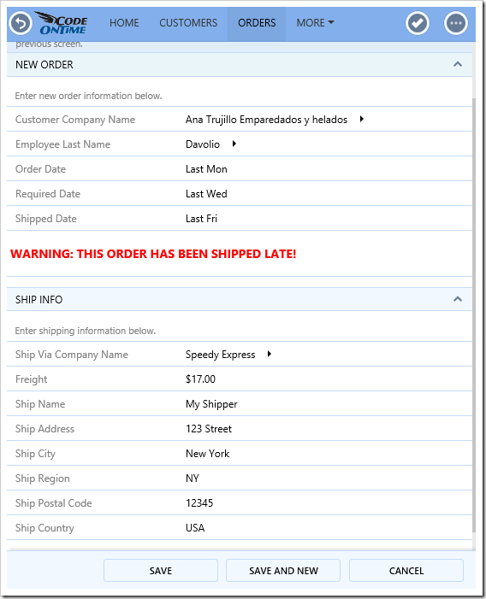This screenshot has width=486, height=599.
Task: Click the Code OnTime logo
Action: 62,23
